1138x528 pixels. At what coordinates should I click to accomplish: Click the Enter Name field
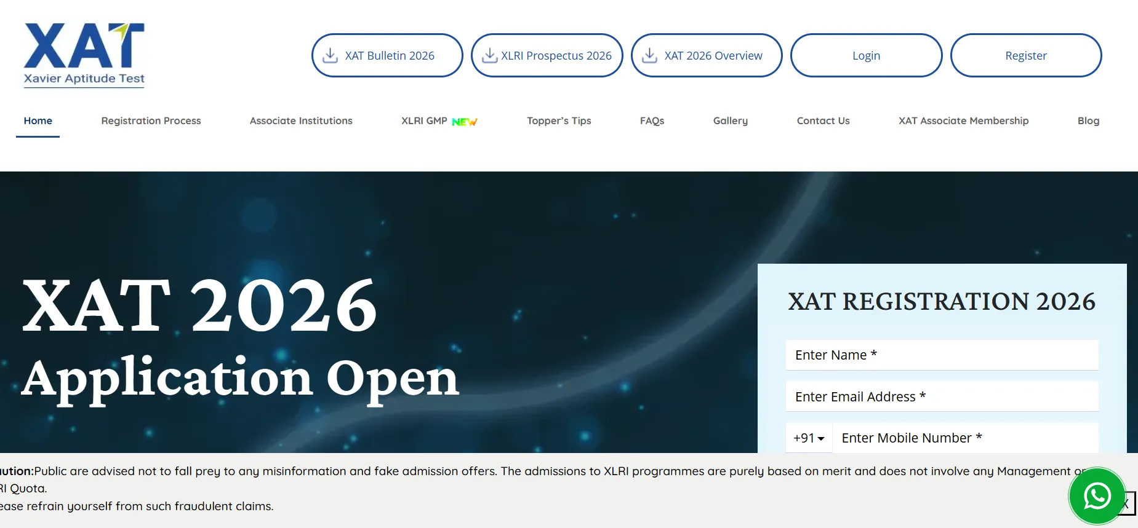click(x=942, y=355)
